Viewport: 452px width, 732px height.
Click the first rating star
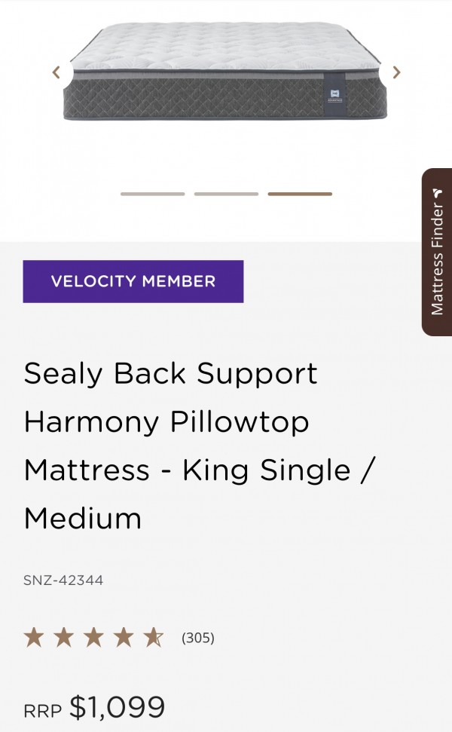click(x=34, y=637)
